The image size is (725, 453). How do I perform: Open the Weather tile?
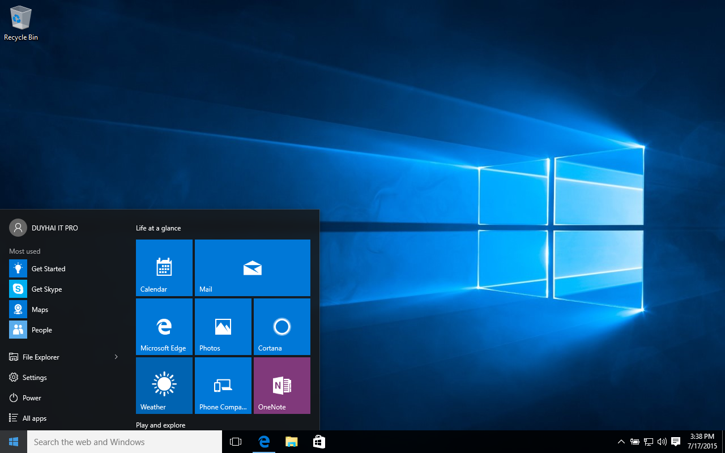164,386
